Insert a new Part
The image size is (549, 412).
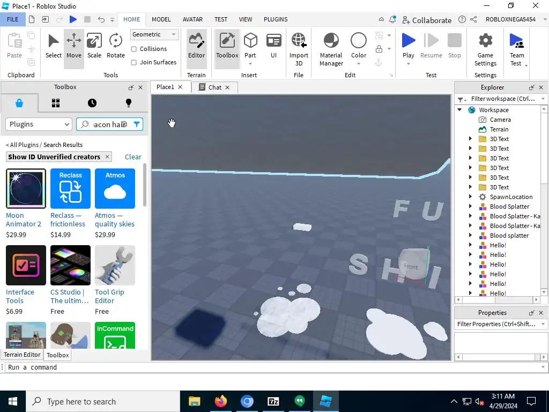250,45
